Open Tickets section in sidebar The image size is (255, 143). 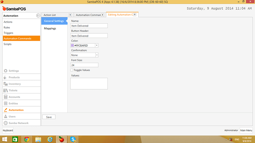(21, 90)
